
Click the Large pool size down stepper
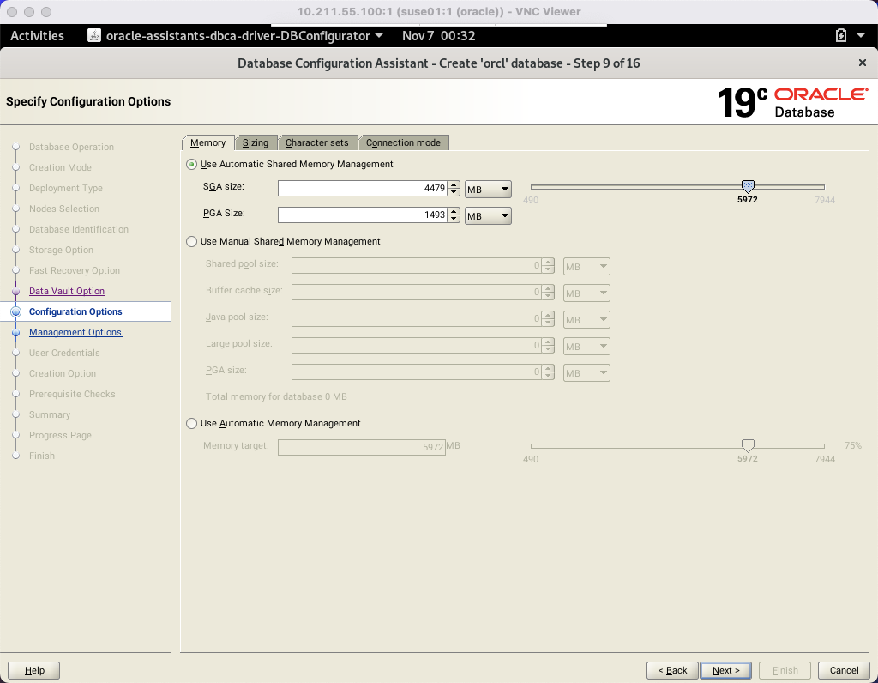[x=548, y=349]
